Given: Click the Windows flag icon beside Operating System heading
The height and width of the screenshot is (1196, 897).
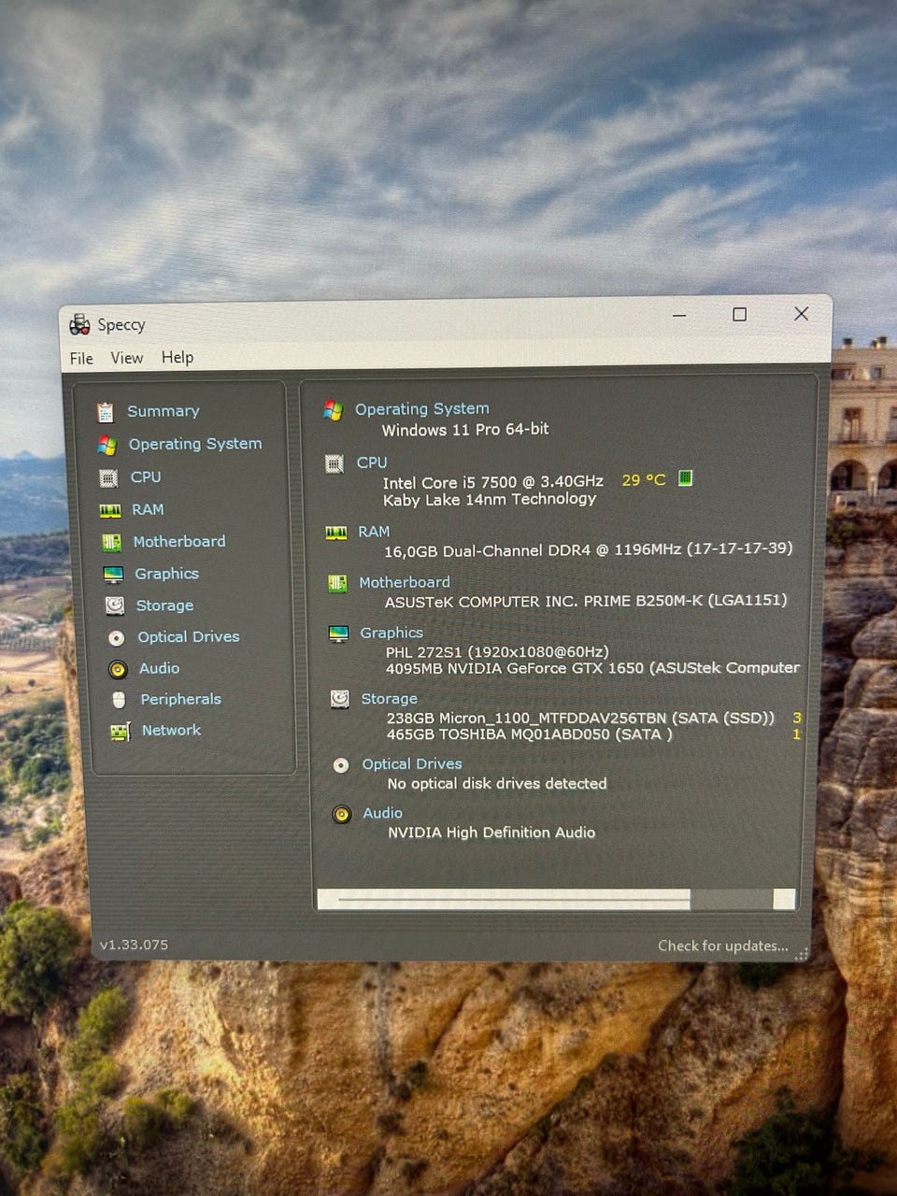Looking at the screenshot, I should 333,410.
